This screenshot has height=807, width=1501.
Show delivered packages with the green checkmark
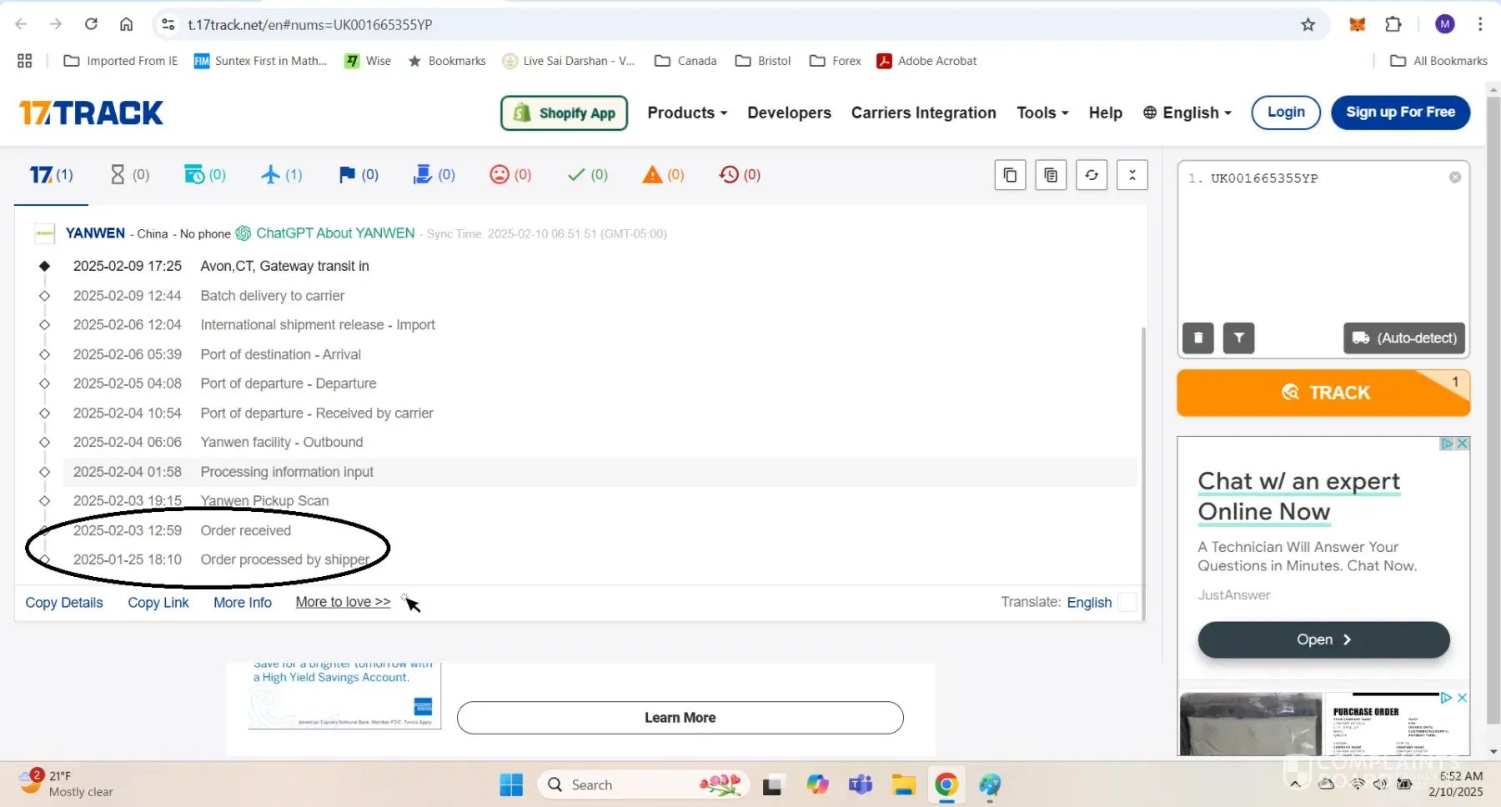point(587,175)
